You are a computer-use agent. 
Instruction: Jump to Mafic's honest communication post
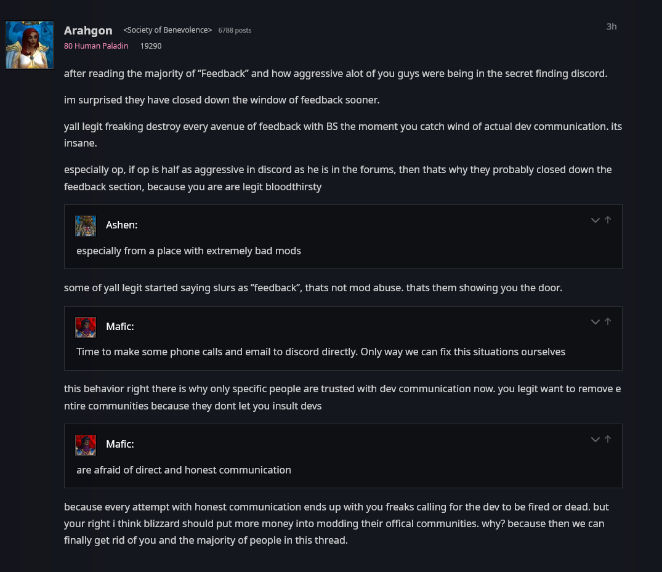(x=608, y=439)
